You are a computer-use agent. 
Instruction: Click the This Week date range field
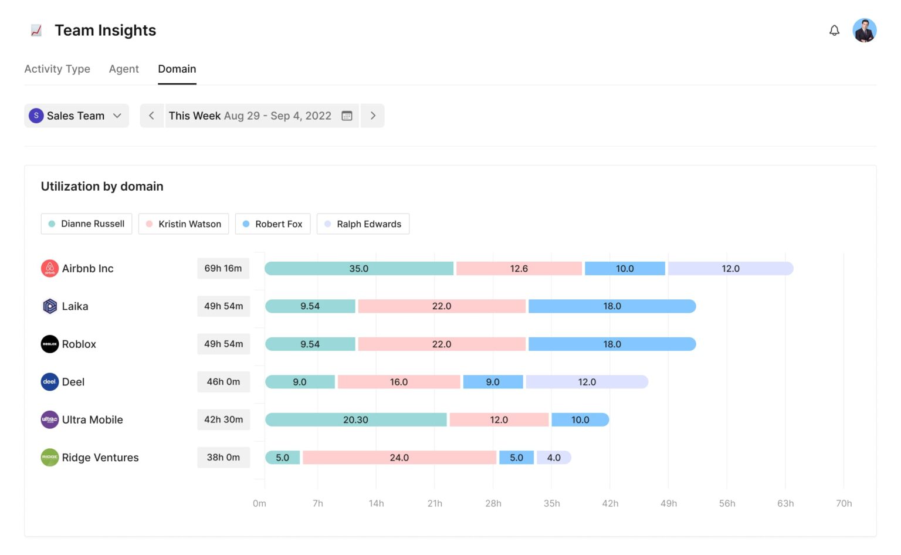click(262, 116)
